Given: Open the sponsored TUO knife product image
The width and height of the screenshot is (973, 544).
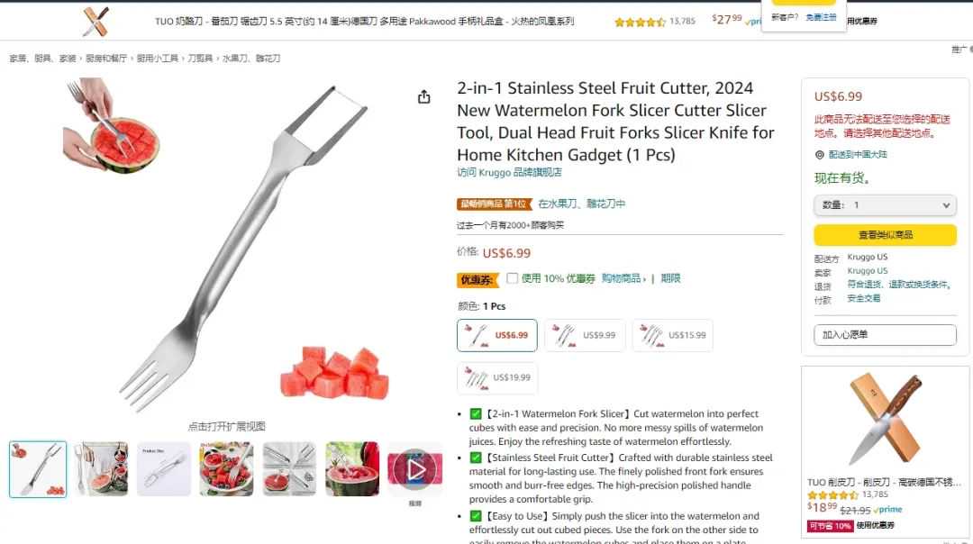Looking at the screenshot, I should click(x=885, y=420).
